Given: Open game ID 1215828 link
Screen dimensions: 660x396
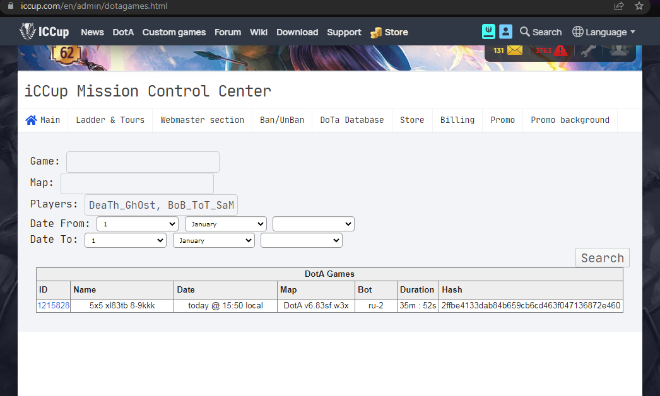Looking at the screenshot, I should [x=54, y=306].
